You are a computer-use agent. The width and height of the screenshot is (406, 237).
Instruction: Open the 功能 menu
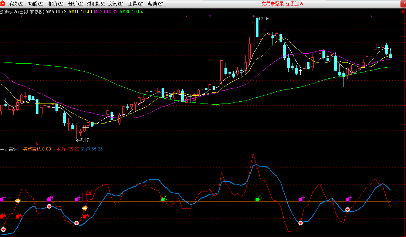[35, 4]
